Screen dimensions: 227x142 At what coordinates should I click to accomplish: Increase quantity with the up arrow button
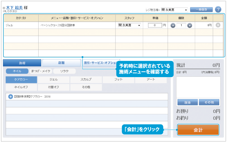(x=190, y=25)
